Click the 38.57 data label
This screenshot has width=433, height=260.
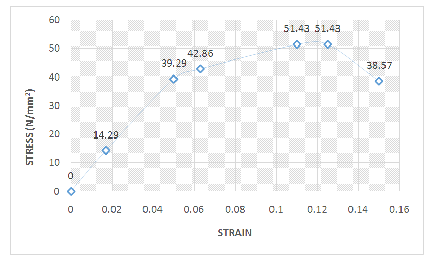379,66
